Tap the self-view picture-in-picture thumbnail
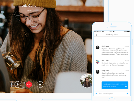Image resolution: width=134 pixels, height=101 pixels. coord(86,81)
